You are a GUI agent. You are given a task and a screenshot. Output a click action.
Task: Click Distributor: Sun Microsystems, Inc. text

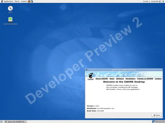coord(101,108)
